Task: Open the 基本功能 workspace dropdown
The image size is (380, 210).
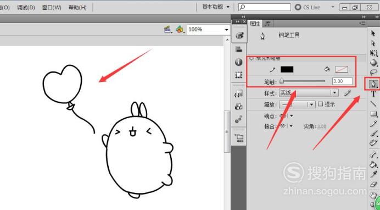Action: tap(216, 7)
